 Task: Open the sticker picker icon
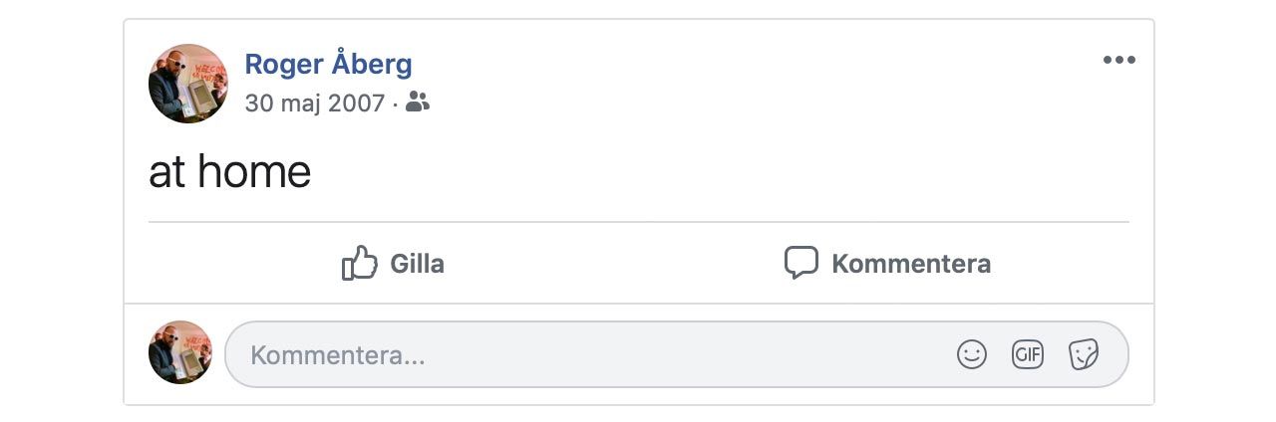click(x=1083, y=354)
